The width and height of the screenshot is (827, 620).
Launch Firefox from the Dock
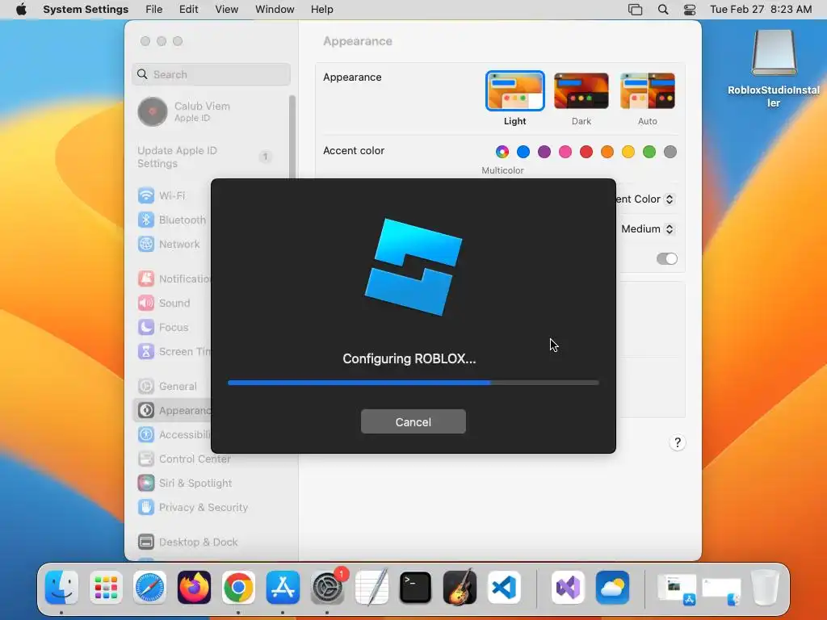pos(194,587)
